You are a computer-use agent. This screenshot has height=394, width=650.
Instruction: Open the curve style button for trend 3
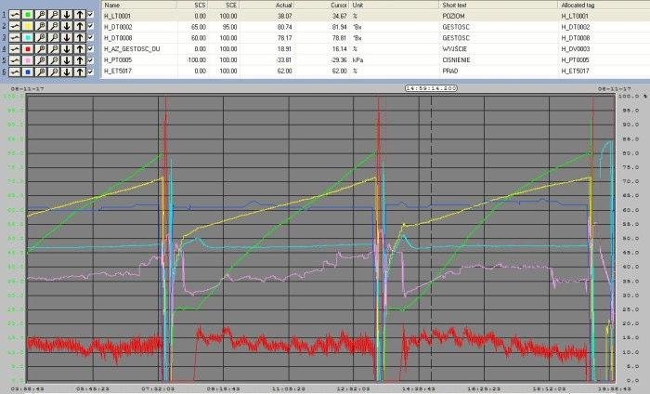15,38
